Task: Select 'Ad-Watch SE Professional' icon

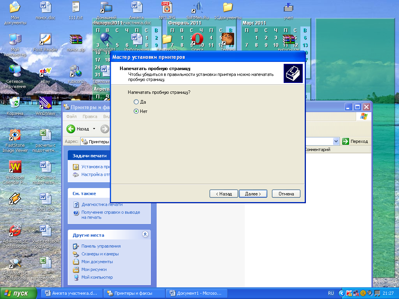Action: pyautogui.click(x=15, y=268)
